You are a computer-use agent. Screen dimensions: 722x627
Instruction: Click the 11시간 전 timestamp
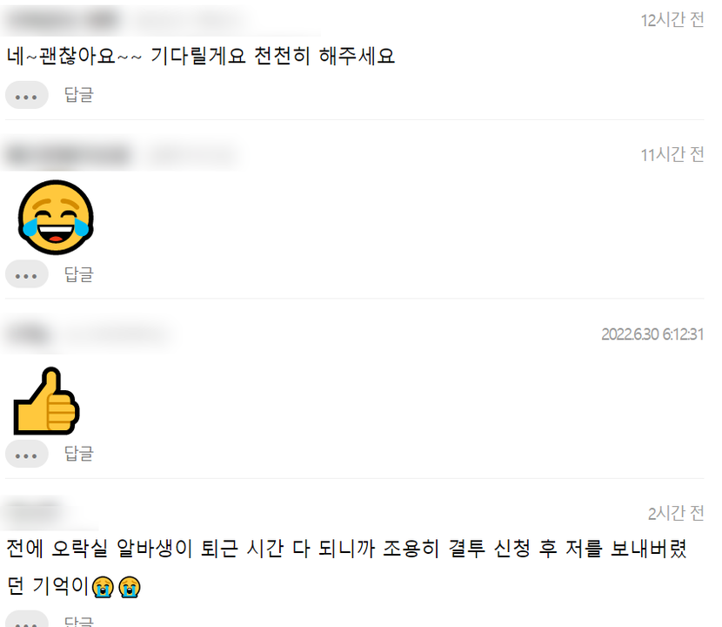(672, 154)
